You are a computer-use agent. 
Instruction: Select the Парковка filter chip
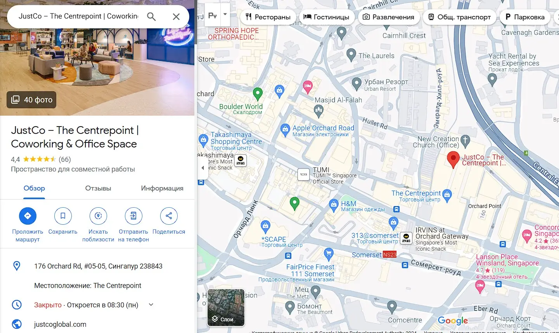(x=525, y=17)
